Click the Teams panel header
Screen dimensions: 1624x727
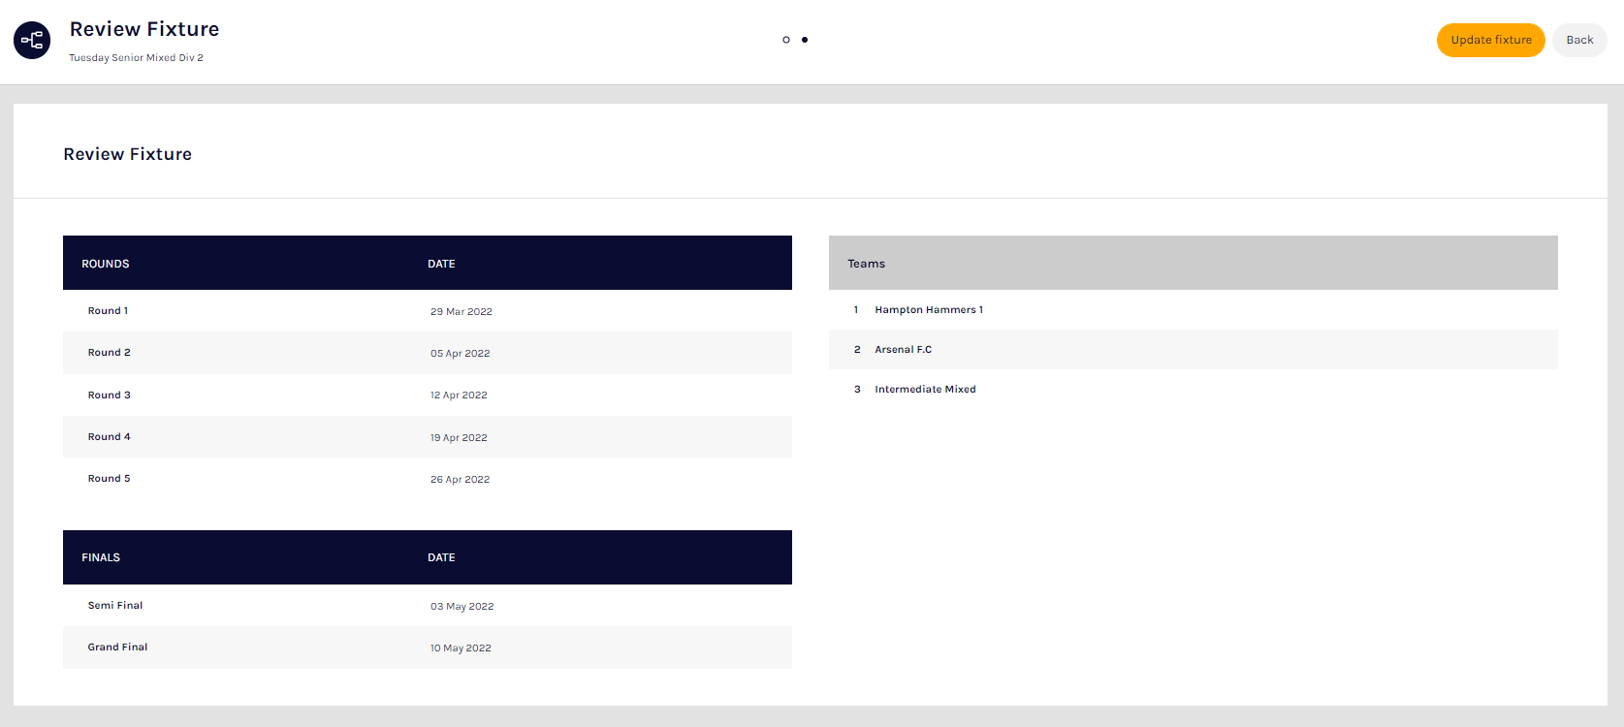point(866,264)
